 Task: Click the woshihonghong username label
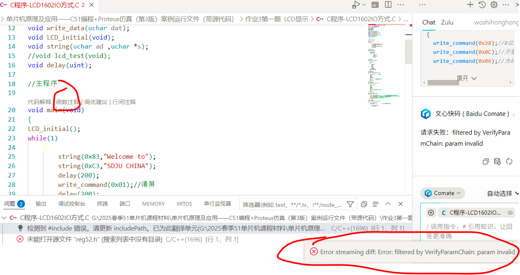(x=496, y=22)
